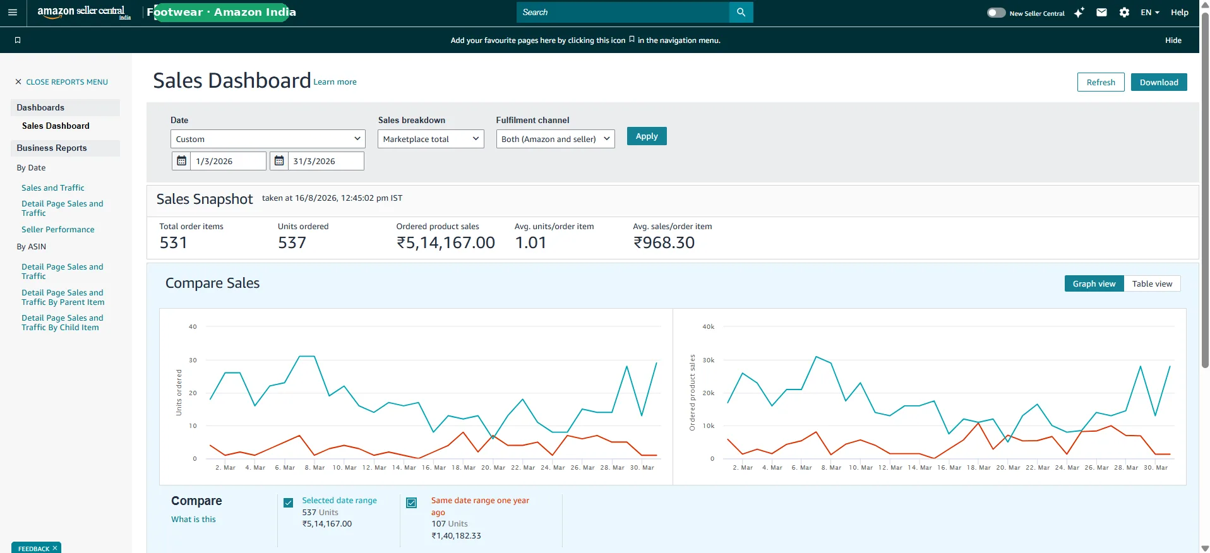The height and width of the screenshot is (553, 1210).
Task: Hide the favourites bar
Action: pos(1173,40)
